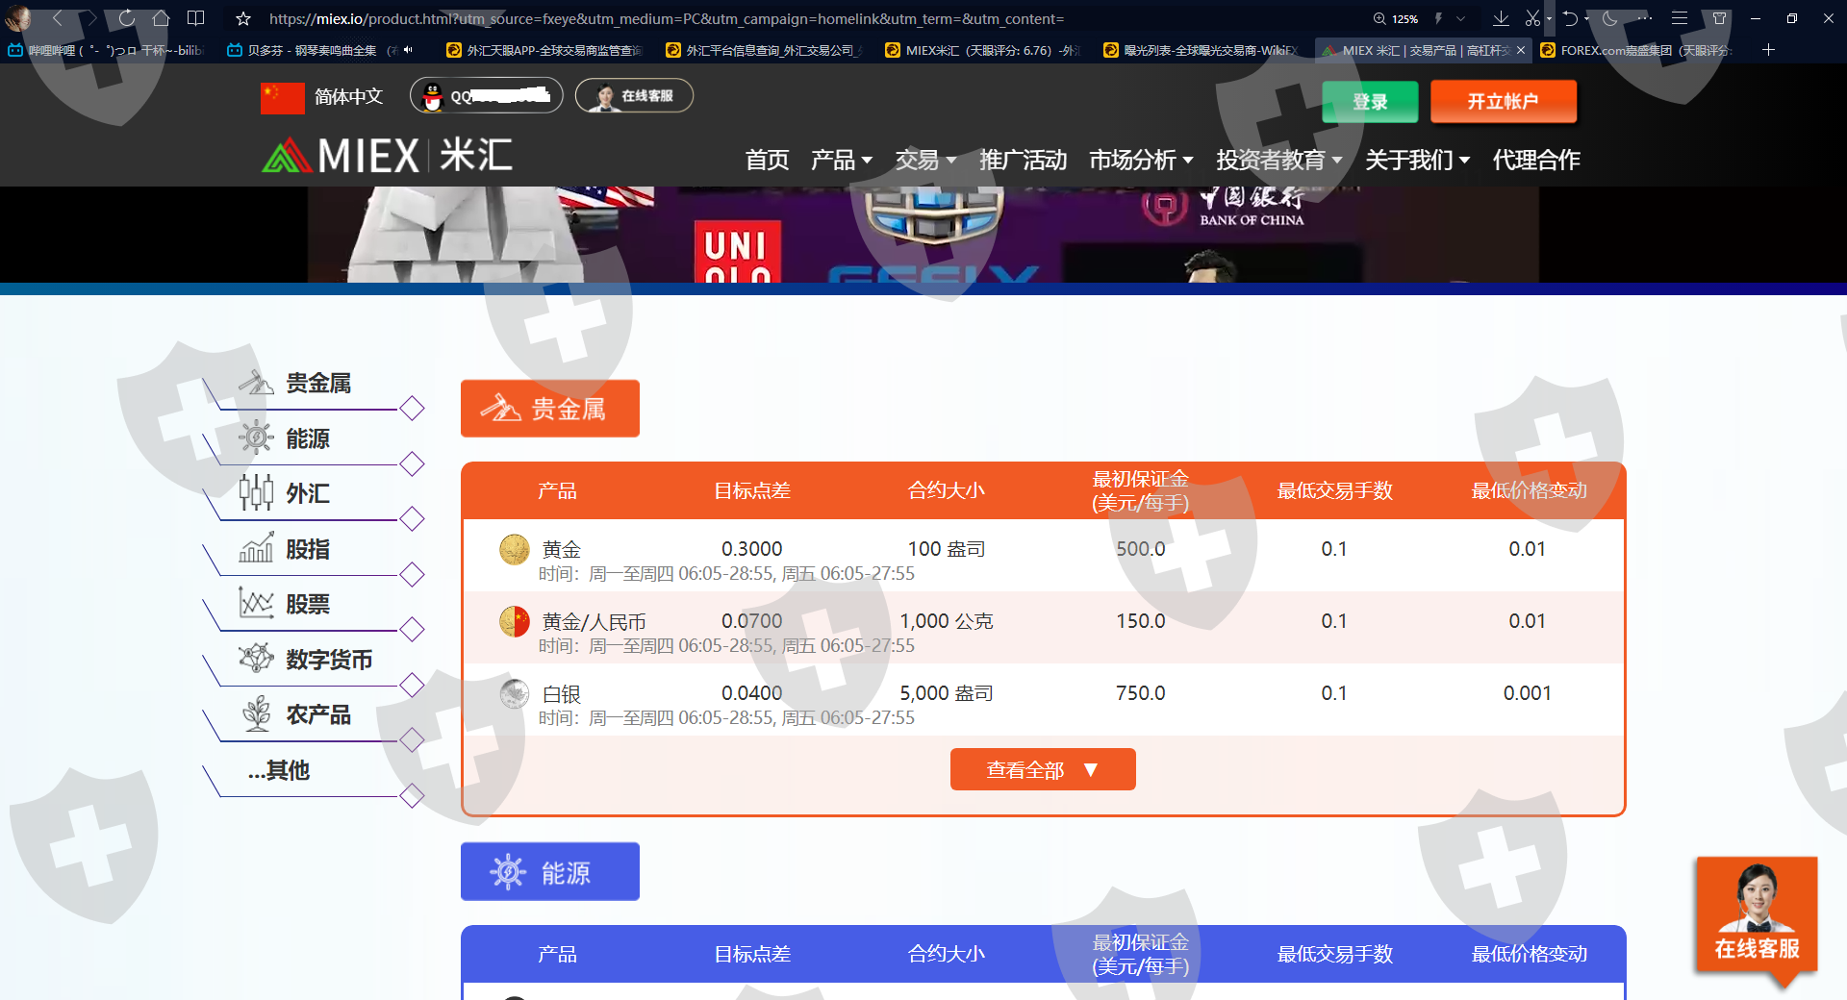Expand the 交易 navigation dropdown

925,160
